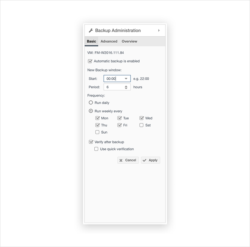Viewport: 250px width, 247px height.
Task: Uncheck the Mon checkbox
Action: 97,118
